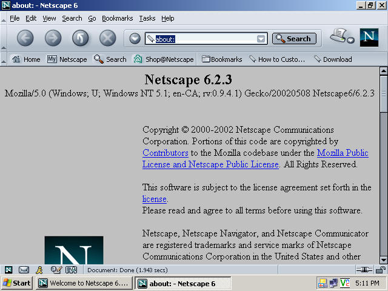Open the VNC tray icon
This screenshot has height=291, width=388.
(345, 283)
